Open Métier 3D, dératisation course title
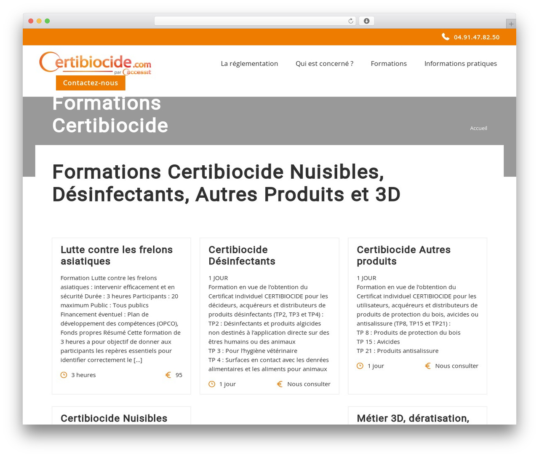Viewport: 539px width, 457px height. [413, 418]
